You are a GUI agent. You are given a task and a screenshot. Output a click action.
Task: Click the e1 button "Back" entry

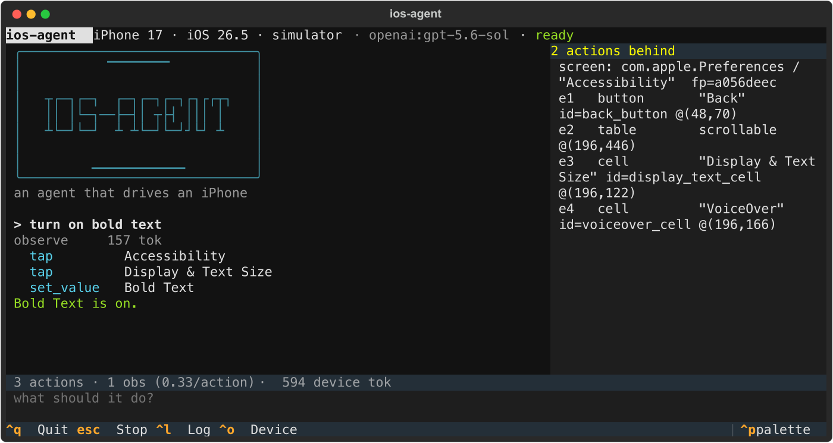[652, 106]
